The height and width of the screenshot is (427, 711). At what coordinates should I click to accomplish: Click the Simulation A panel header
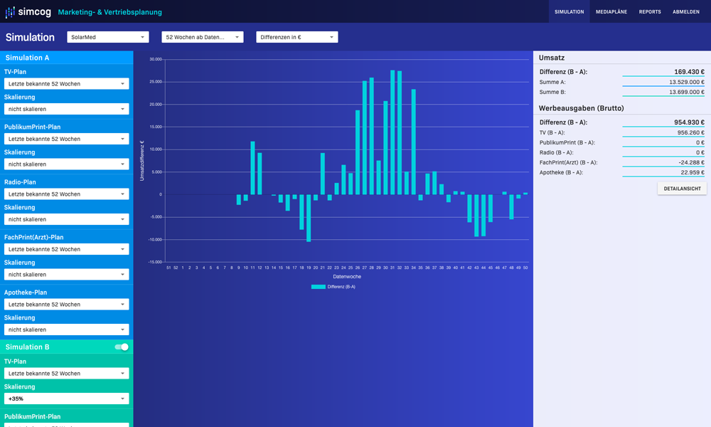click(x=67, y=58)
